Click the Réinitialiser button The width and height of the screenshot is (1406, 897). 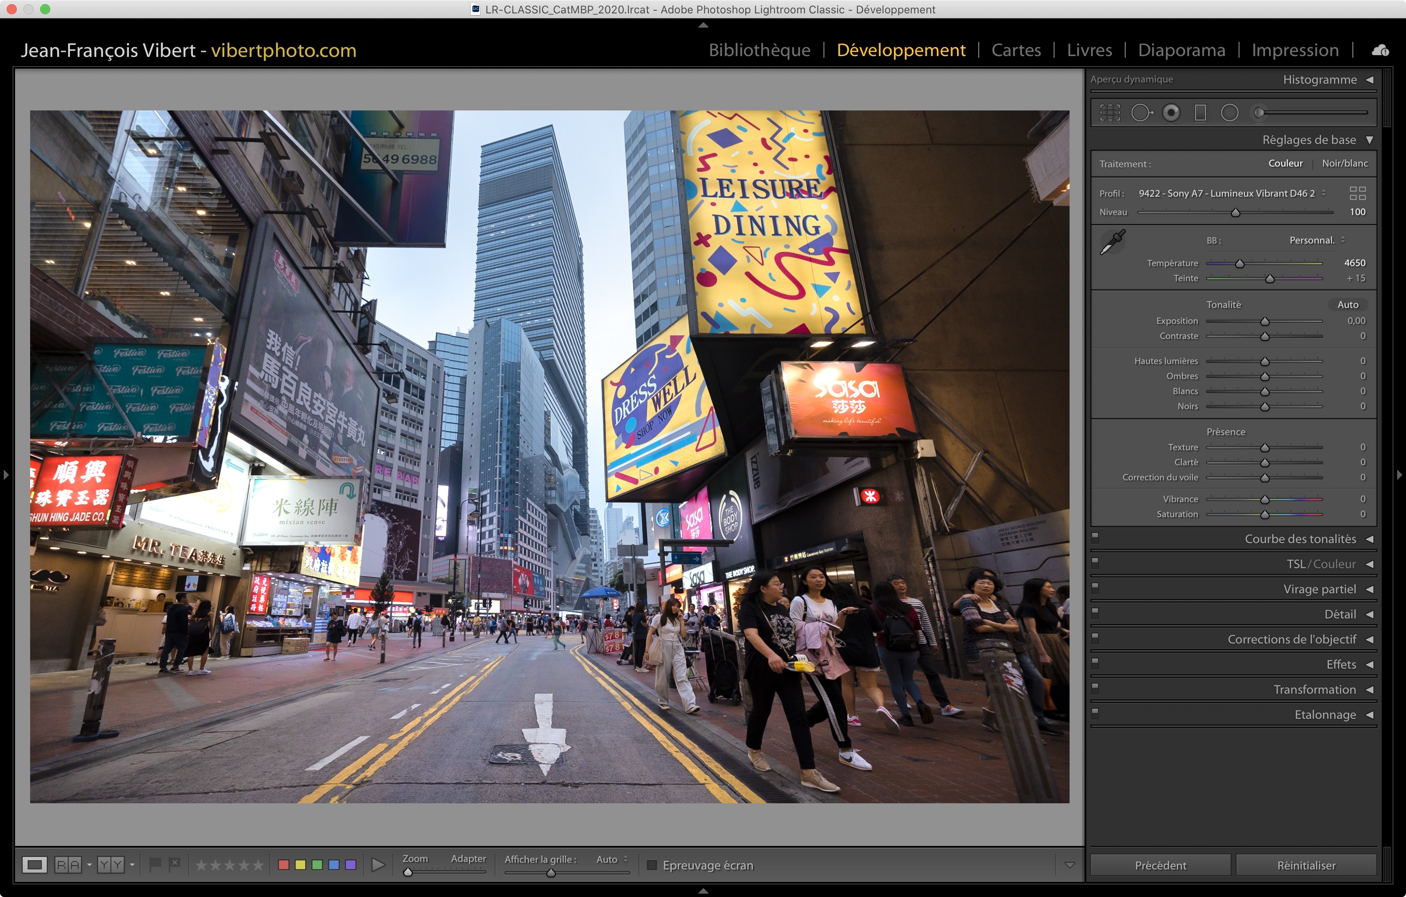1306,866
